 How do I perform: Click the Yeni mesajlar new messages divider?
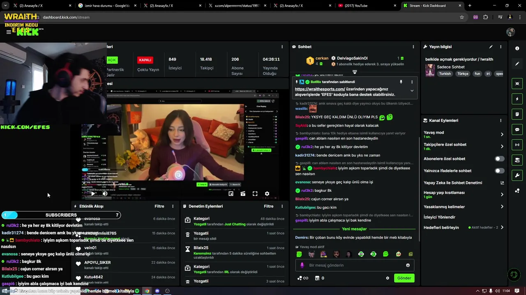point(354,229)
